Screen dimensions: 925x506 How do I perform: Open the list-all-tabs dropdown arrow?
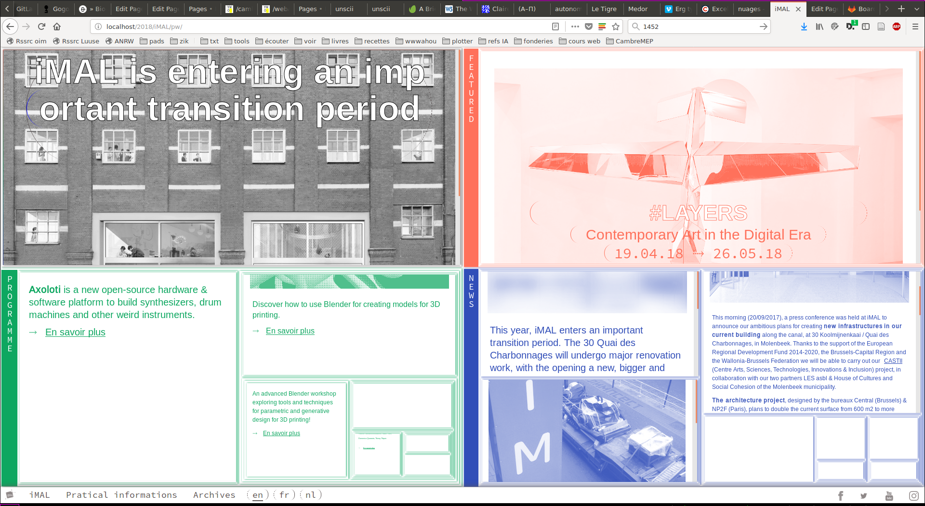click(917, 9)
